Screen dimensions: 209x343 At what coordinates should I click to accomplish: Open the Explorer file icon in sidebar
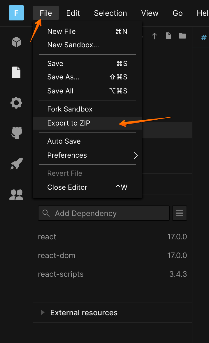pos(16,72)
